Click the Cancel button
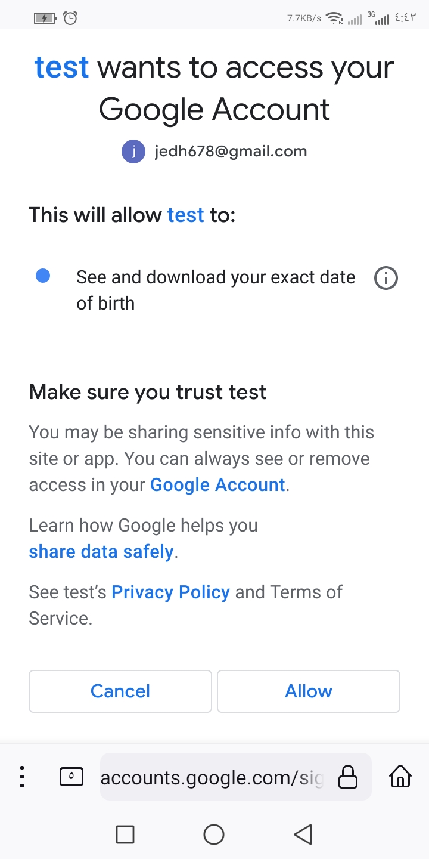 click(120, 691)
